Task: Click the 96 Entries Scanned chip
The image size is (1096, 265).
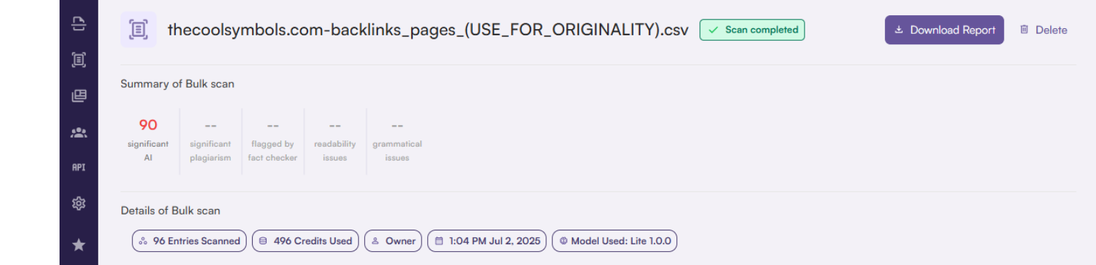Action: click(x=189, y=241)
